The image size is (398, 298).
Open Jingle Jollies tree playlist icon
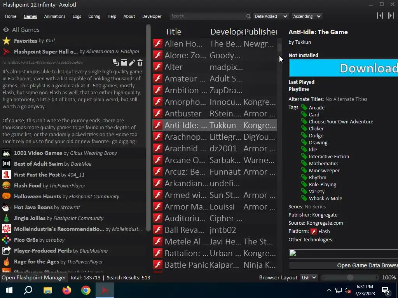[x=6, y=218]
